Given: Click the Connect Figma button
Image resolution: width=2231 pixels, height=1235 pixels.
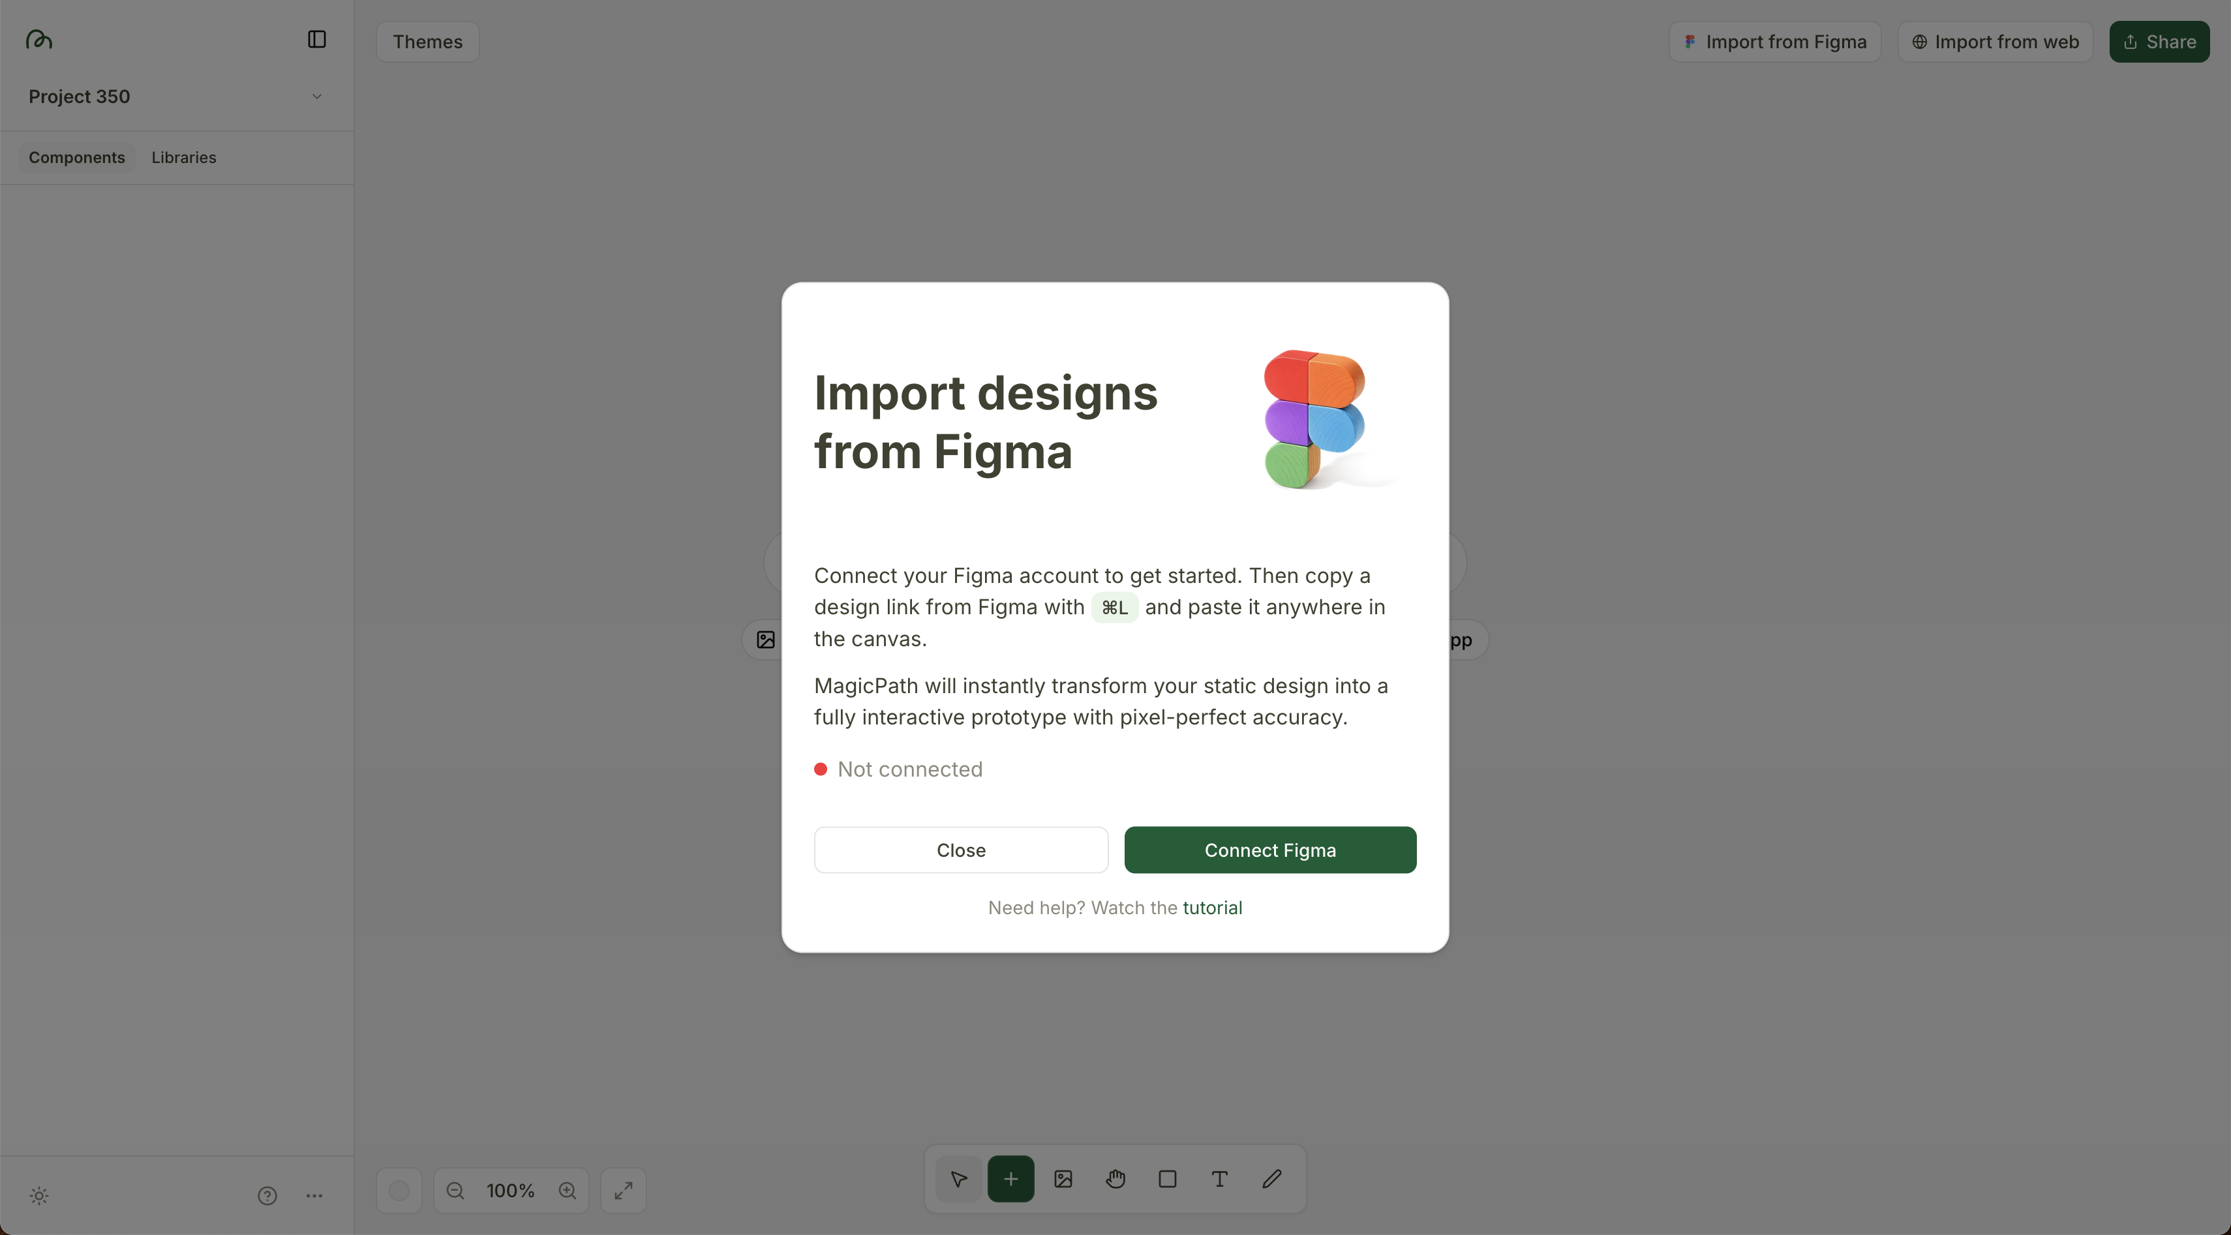Looking at the screenshot, I should tap(1269, 849).
